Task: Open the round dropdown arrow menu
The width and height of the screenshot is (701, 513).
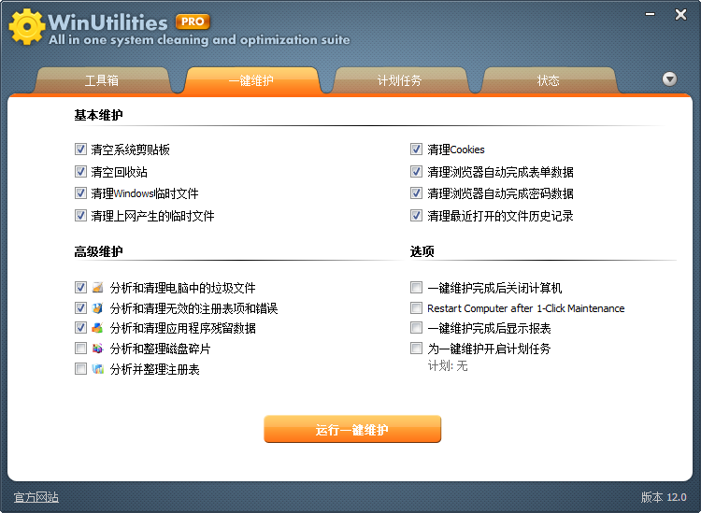Action: pos(669,79)
